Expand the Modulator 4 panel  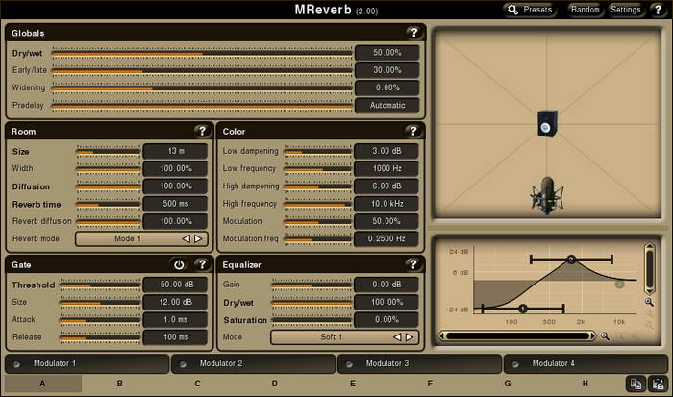pos(586,364)
